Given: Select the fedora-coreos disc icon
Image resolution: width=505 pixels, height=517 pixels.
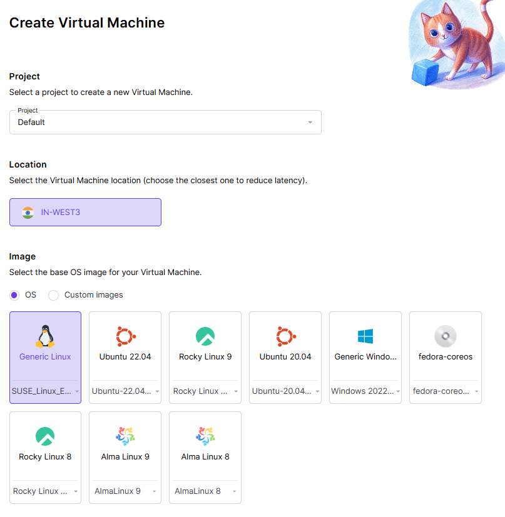Looking at the screenshot, I should (x=446, y=336).
